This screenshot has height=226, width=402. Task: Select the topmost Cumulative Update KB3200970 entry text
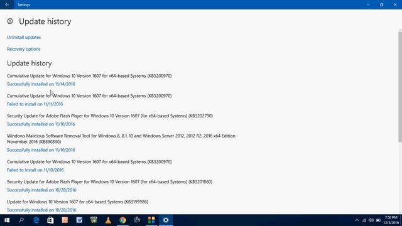tap(89, 76)
